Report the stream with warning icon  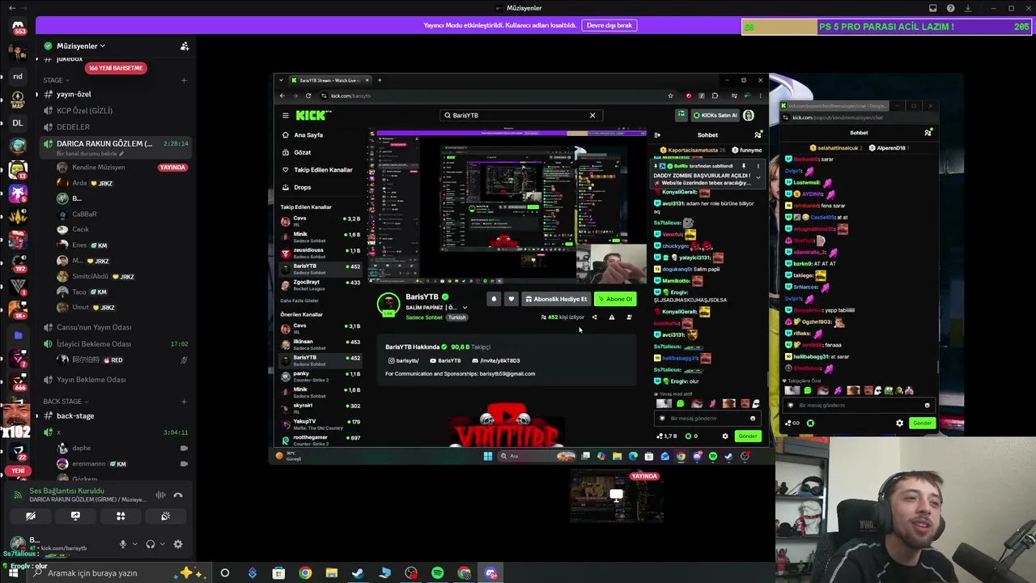(x=611, y=317)
